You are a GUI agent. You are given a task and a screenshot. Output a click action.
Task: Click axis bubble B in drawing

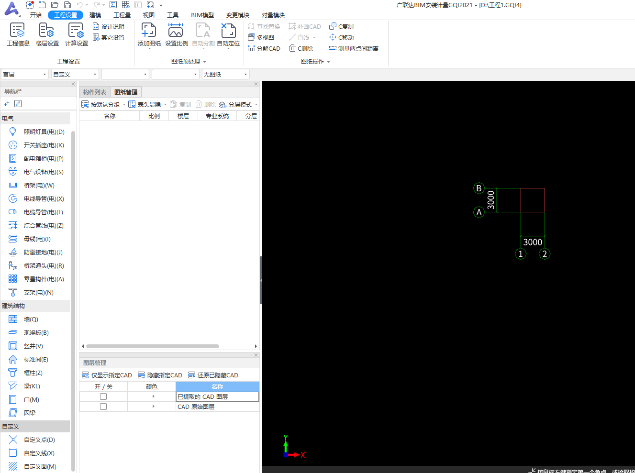[479, 188]
